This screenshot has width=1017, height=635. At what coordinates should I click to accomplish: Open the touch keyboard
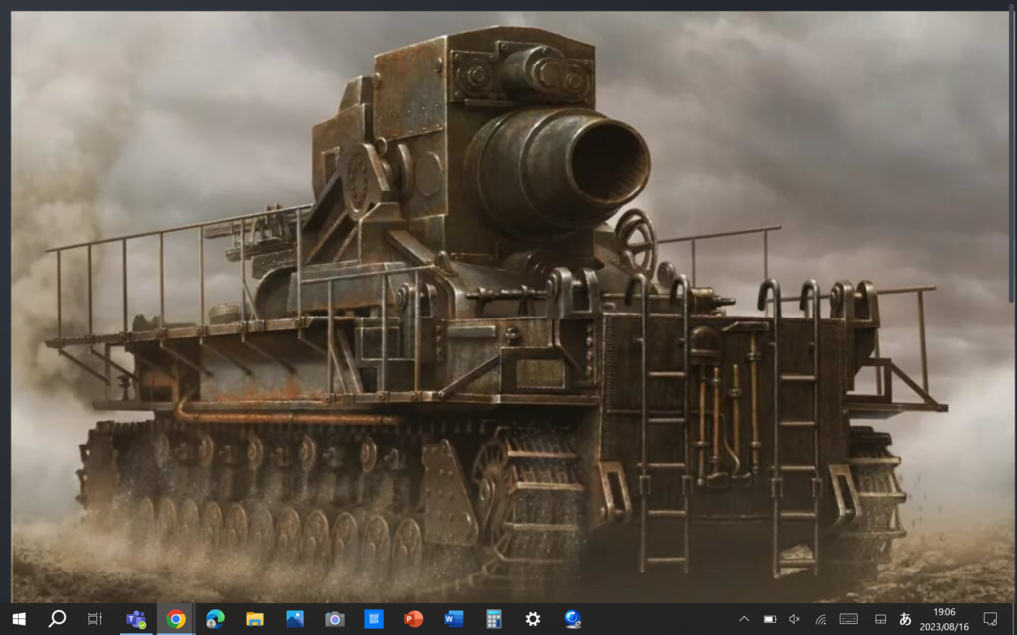(848, 619)
